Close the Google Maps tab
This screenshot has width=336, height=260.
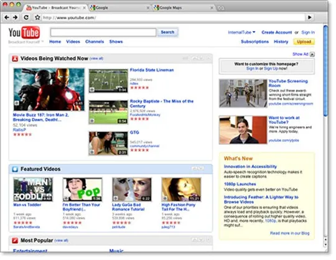click(x=212, y=8)
